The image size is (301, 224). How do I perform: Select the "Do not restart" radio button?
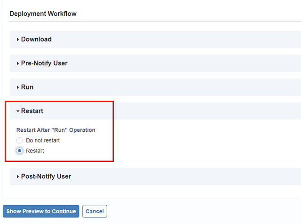coord(19,140)
